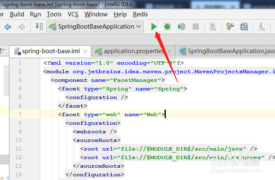Screen dimensions: 275x180
Task: Click the closing </facet> tag on line 6
Action: pyautogui.click(x=73, y=106)
